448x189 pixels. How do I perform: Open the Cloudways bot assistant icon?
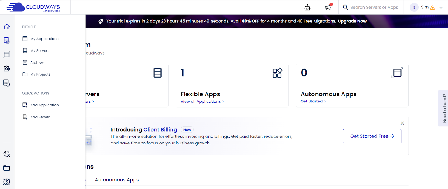pos(307,8)
